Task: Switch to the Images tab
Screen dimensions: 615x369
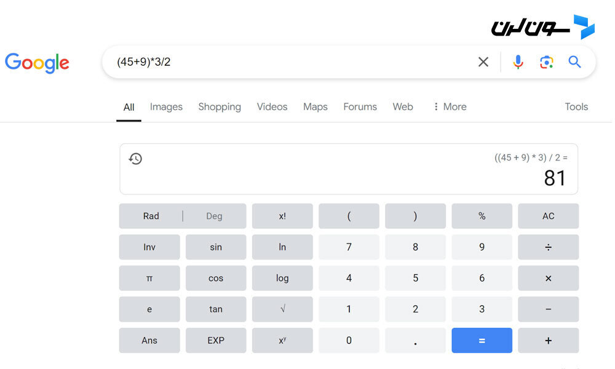Action: 166,106
